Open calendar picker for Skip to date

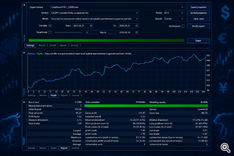pos(137,32)
